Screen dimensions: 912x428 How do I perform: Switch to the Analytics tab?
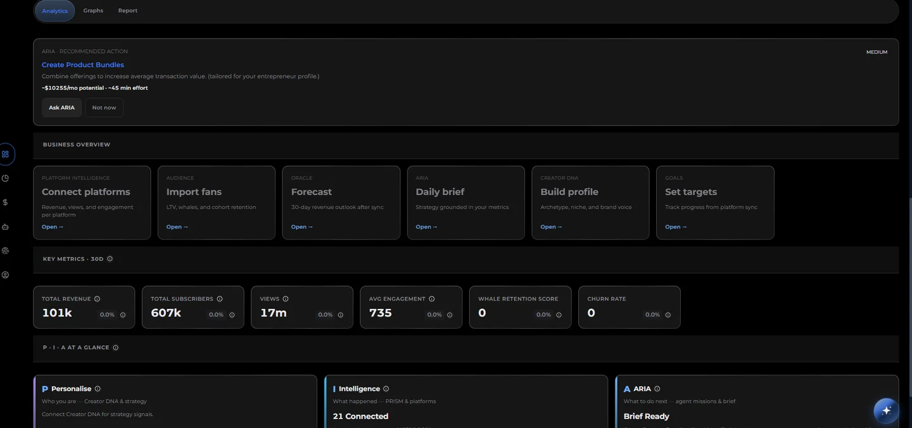[55, 11]
